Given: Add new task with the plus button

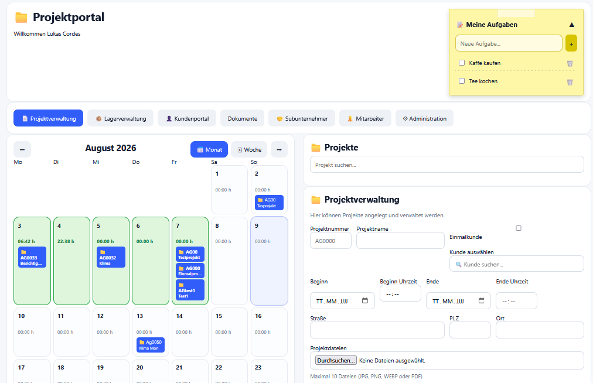Looking at the screenshot, I should pos(571,43).
